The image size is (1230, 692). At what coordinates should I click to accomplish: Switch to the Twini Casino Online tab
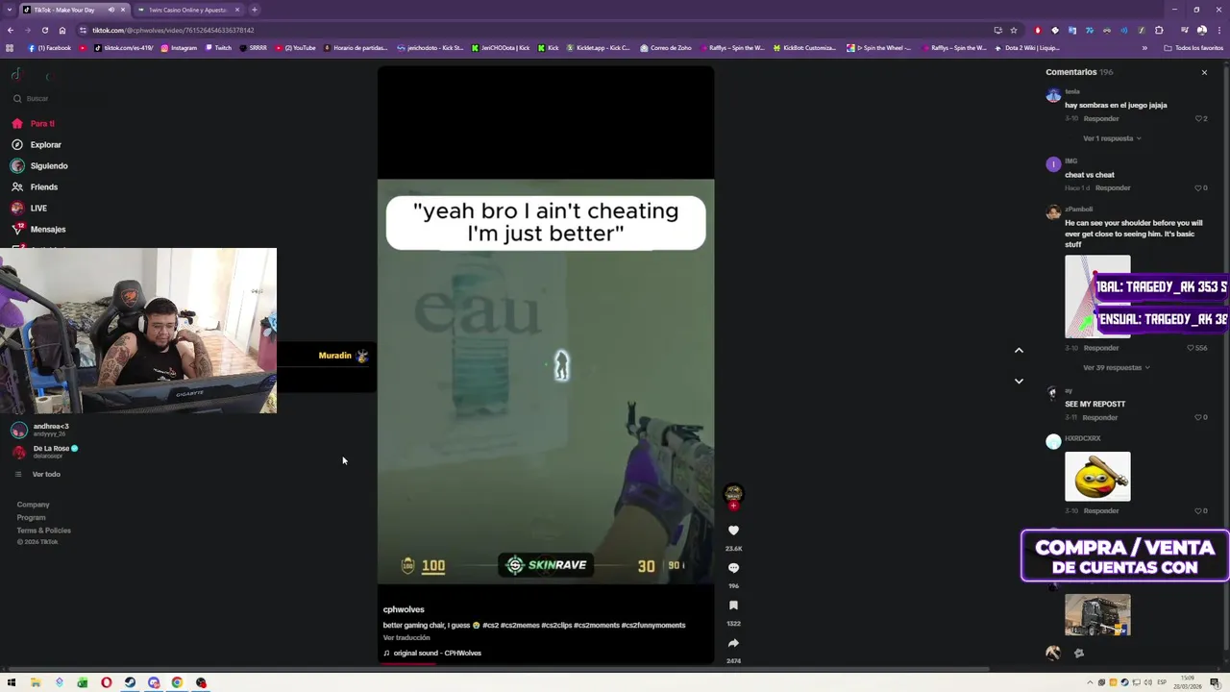tap(187, 10)
